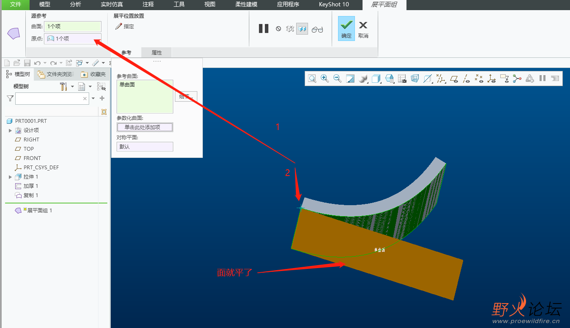This screenshot has height=328, width=570.
Task: Select 单曲面 in the reference surface list
Action: click(x=127, y=84)
